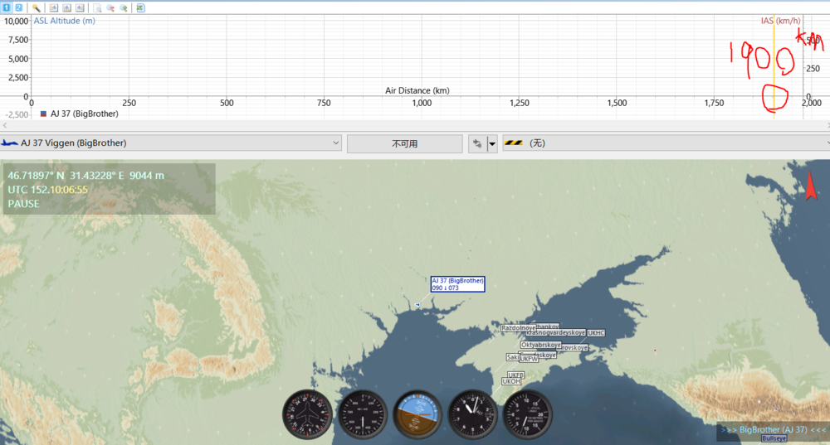Click the magic wand toolbar icon

tap(37, 7)
